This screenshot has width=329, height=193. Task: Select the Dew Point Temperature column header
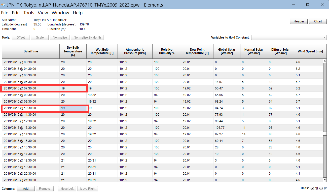[x=197, y=51]
